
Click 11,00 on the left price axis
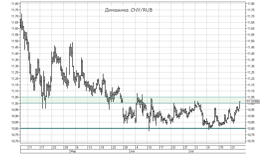tap(15, 104)
